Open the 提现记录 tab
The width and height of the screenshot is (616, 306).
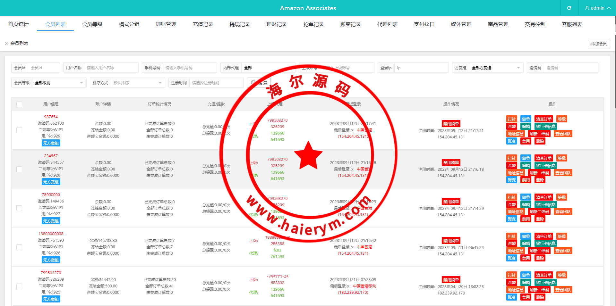click(240, 24)
